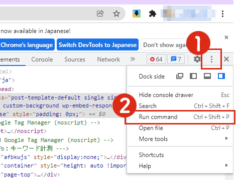The height and width of the screenshot is (180, 241).
Task: Select the collapsed noscript element node
Action: click(x=24, y=131)
